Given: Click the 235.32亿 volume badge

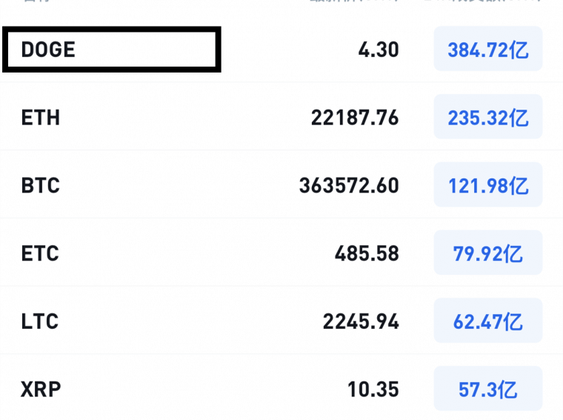Looking at the screenshot, I should coord(488,117).
